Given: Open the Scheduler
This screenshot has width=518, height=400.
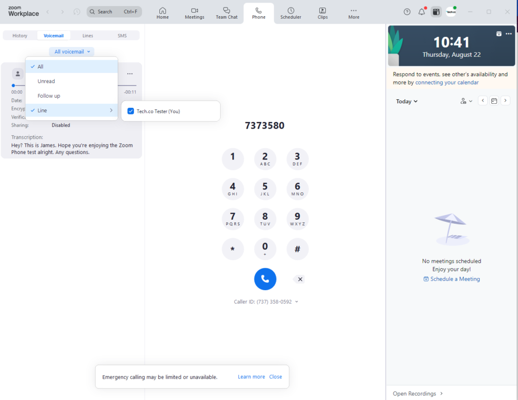Looking at the screenshot, I should 291,13.
